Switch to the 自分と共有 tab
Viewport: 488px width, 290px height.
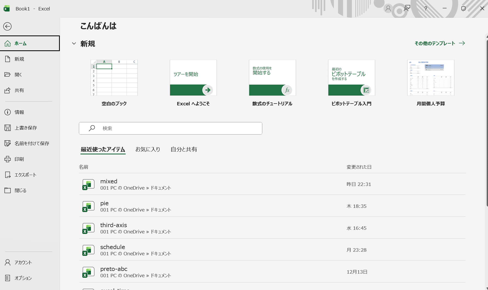click(x=184, y=149)
